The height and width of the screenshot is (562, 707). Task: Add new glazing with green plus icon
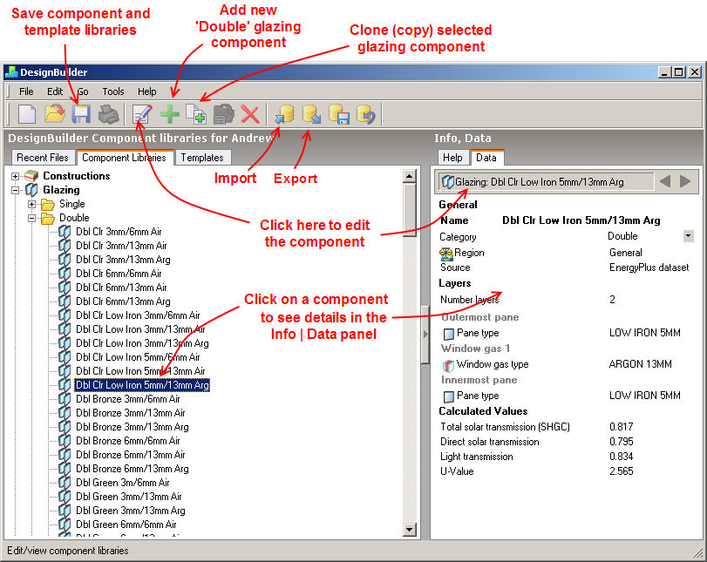(169, 114)
